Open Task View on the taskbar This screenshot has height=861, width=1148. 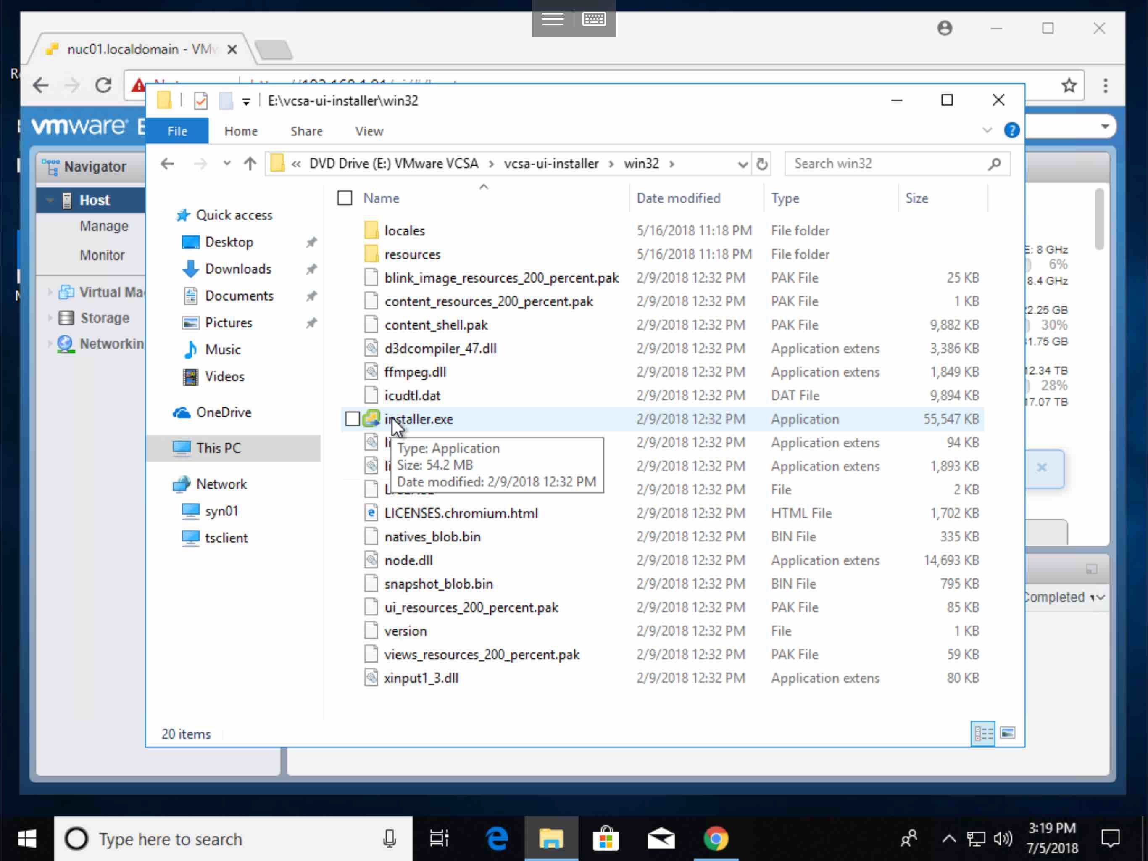[439, 839]
